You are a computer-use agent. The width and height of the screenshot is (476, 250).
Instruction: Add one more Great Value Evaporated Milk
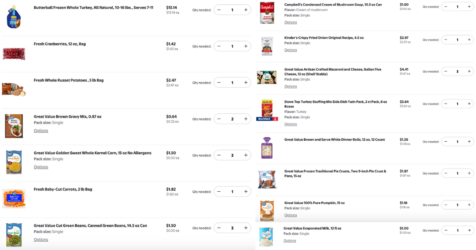pos(469,231)
